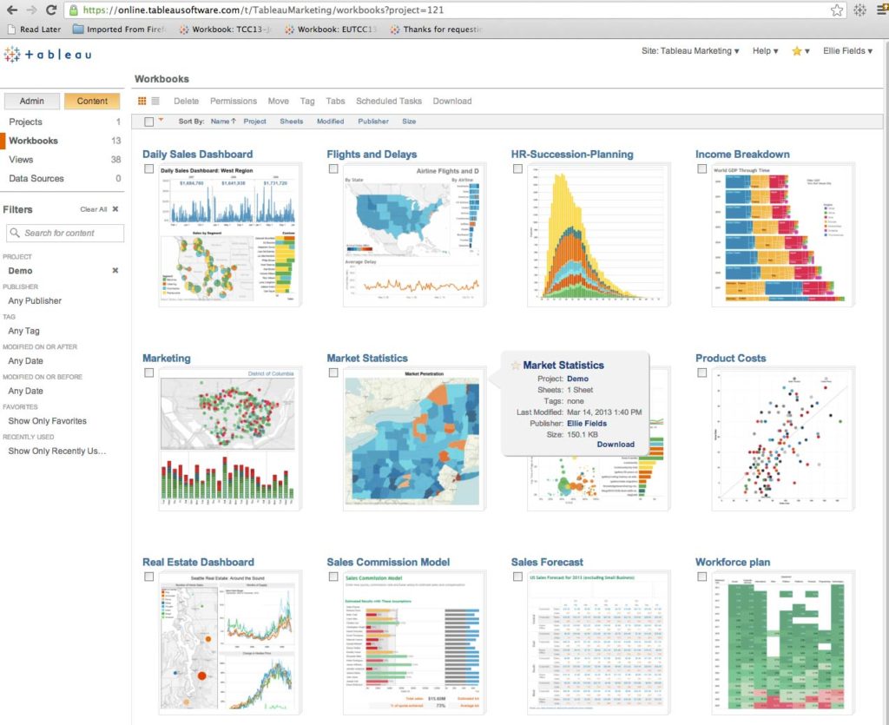Click the reload page icon

point(52,11)
